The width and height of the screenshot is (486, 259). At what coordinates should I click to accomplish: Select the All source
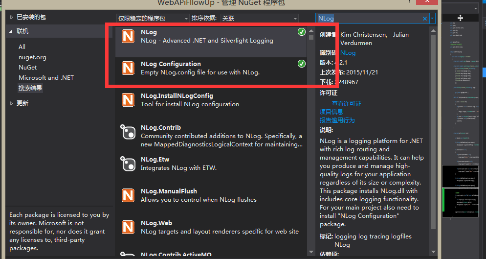tap(22, 47)
